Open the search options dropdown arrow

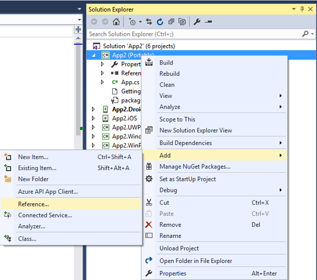tap(313, 34)
